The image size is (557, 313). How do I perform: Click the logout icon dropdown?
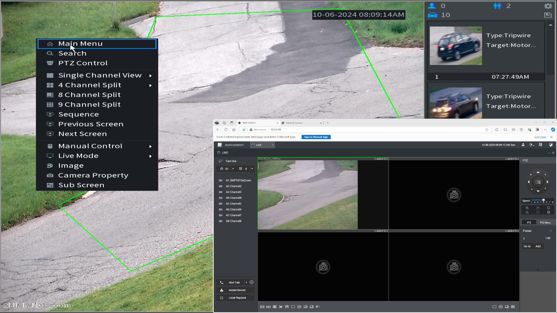[532, 145]
